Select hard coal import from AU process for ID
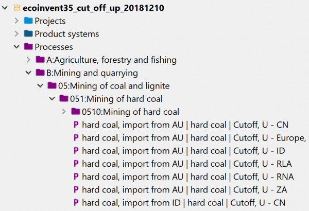 pyautogui.click(x=183, y=151)
